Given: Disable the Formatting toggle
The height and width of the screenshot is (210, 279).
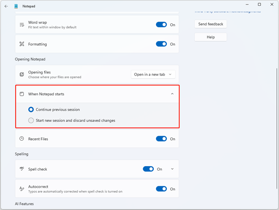Looking at the screenshot, I should click(x=161, y=44).
